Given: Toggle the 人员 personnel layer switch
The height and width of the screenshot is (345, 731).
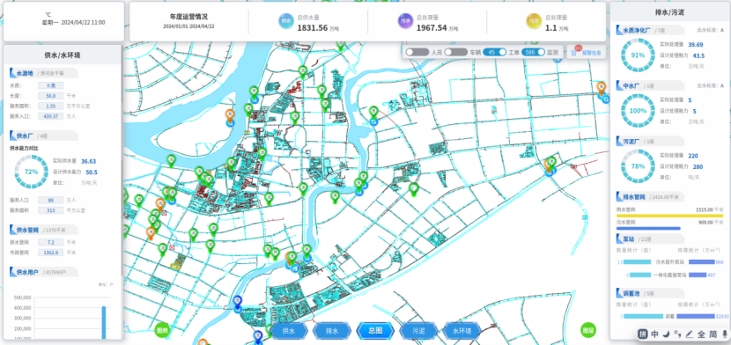Looking at the screenshot, I should pos(417,52).
